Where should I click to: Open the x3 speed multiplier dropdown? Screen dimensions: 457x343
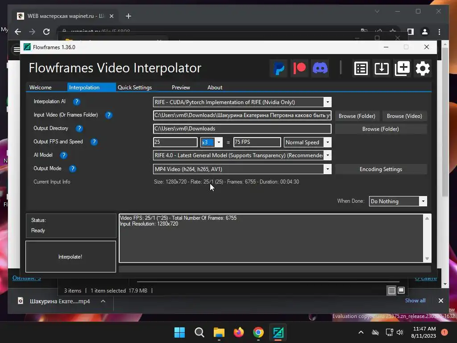point(219,142)
